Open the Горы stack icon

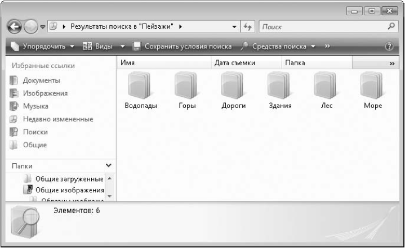186,85
